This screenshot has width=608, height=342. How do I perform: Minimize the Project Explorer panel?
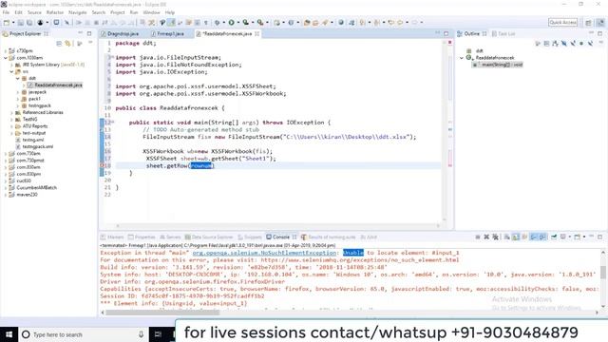(80, 34)
